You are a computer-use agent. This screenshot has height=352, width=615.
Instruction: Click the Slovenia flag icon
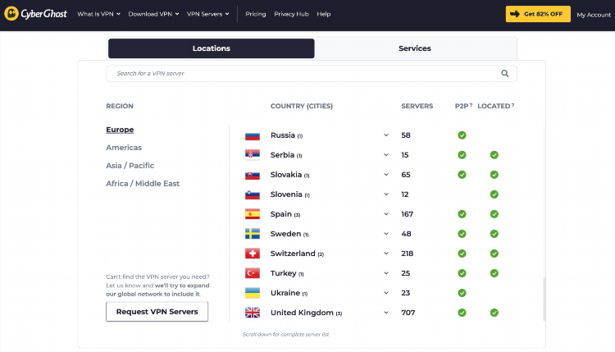click(253, 194)
